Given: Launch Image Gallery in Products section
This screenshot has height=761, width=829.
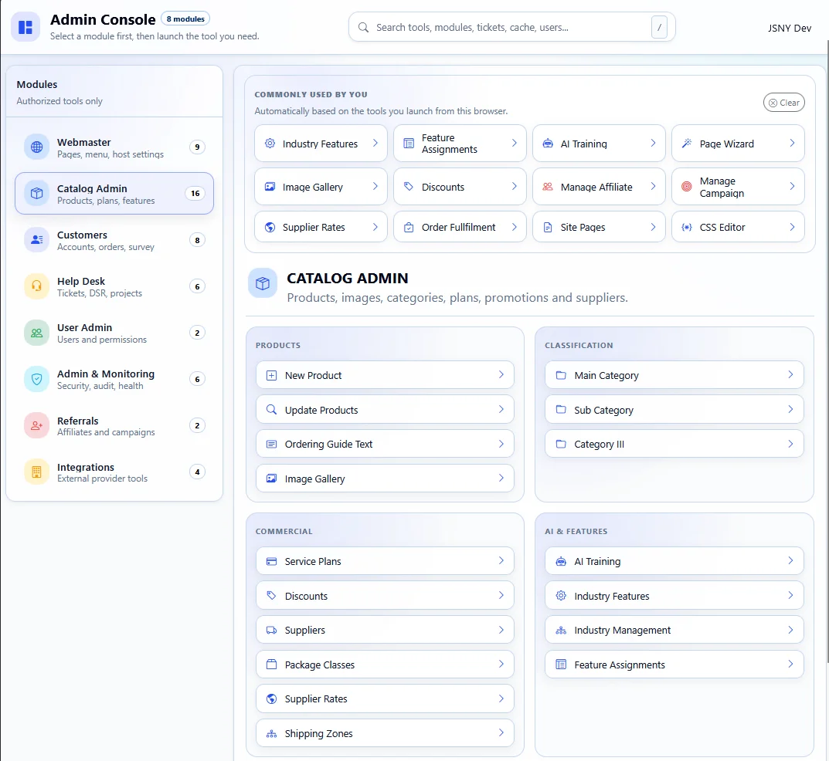Looking at the screenshot, I should [x=385, y=479].
